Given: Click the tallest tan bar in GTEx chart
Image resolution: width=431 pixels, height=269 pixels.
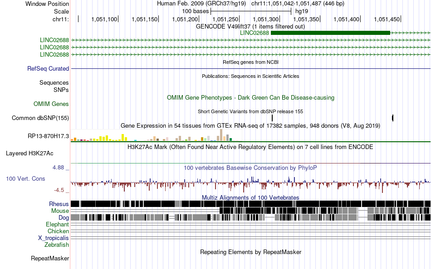Looking at the screenshot, I should tap(221, 135).
